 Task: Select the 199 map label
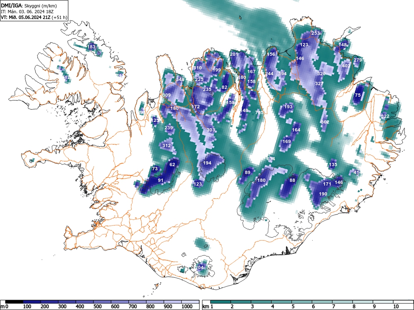click(217, 70)
